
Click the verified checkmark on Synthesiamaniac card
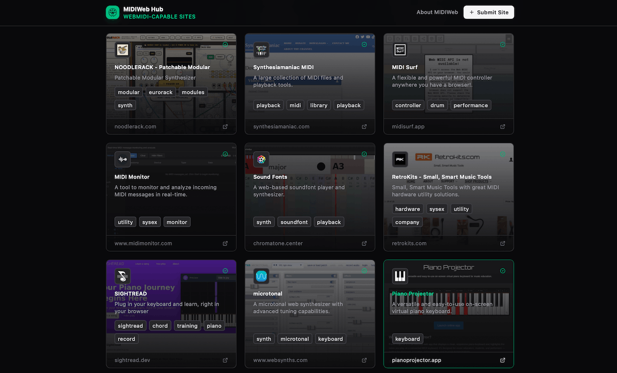pos(364,44)
